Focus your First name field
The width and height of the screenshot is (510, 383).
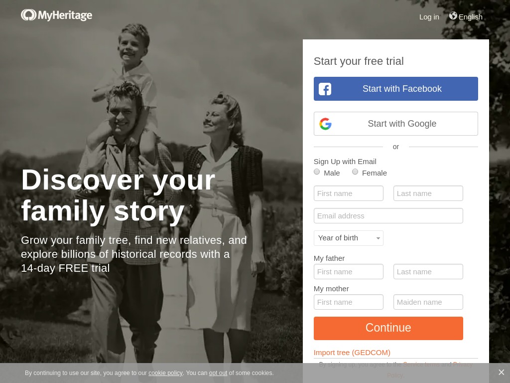click(348, 193)
